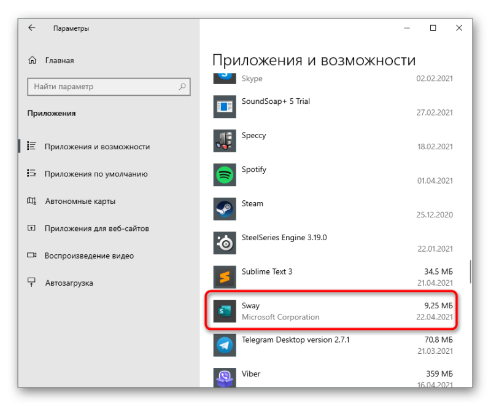Open Автозагрузка section
This screenshot has height=406, width=491.
109,283
